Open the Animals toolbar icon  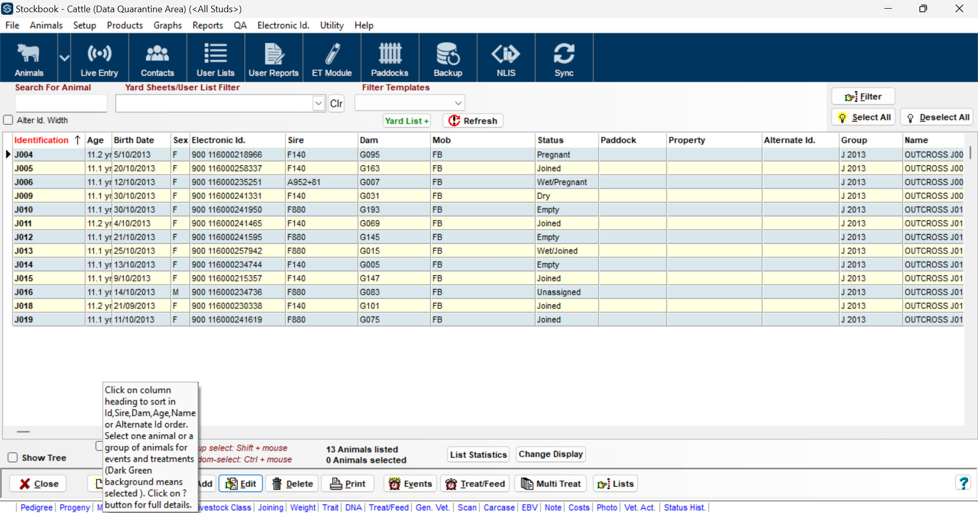click(29, 59)
